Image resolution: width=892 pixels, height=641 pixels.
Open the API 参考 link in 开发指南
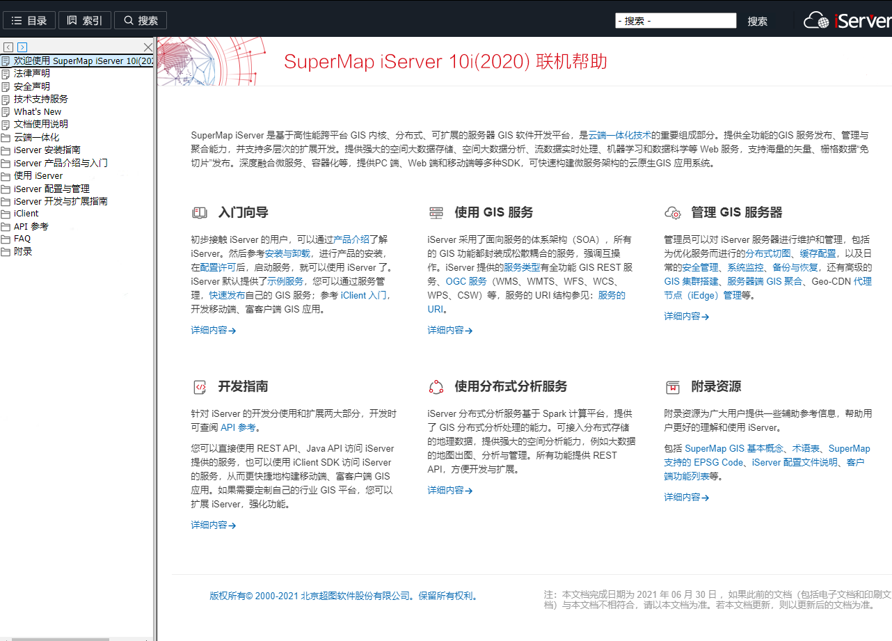238,427
